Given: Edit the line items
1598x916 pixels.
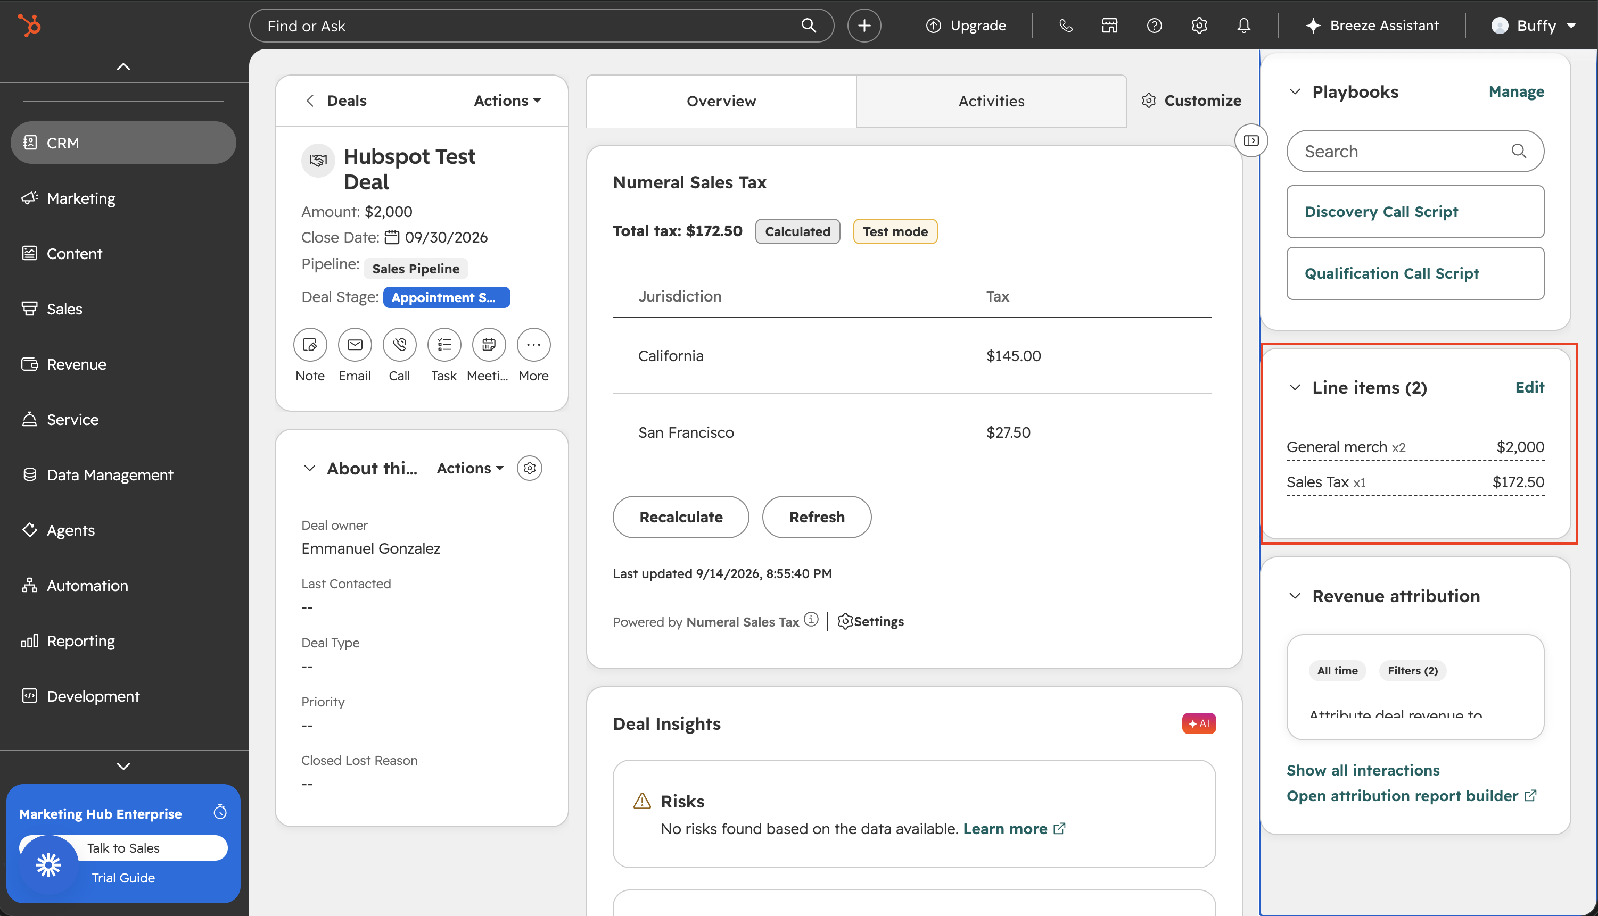Looking at the screenshot, I should [x=1529, y=388].
